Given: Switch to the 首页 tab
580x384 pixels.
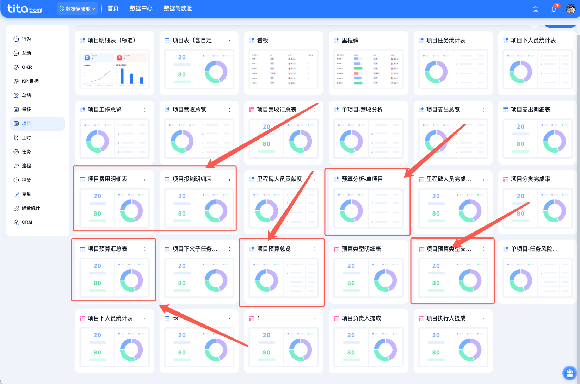Looking at the screenshot, I should point(113,8).
